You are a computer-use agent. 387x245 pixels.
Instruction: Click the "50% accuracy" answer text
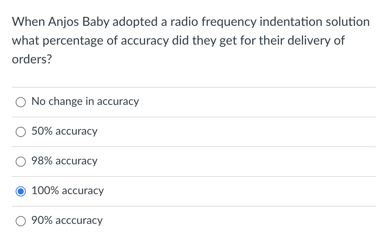[64, 131]
